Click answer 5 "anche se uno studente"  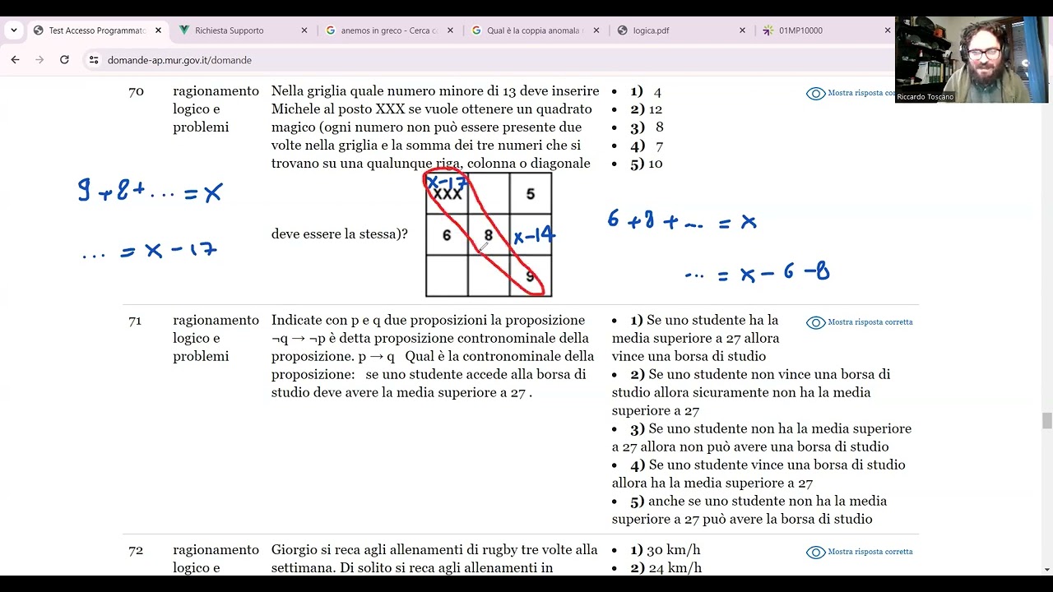749,510
